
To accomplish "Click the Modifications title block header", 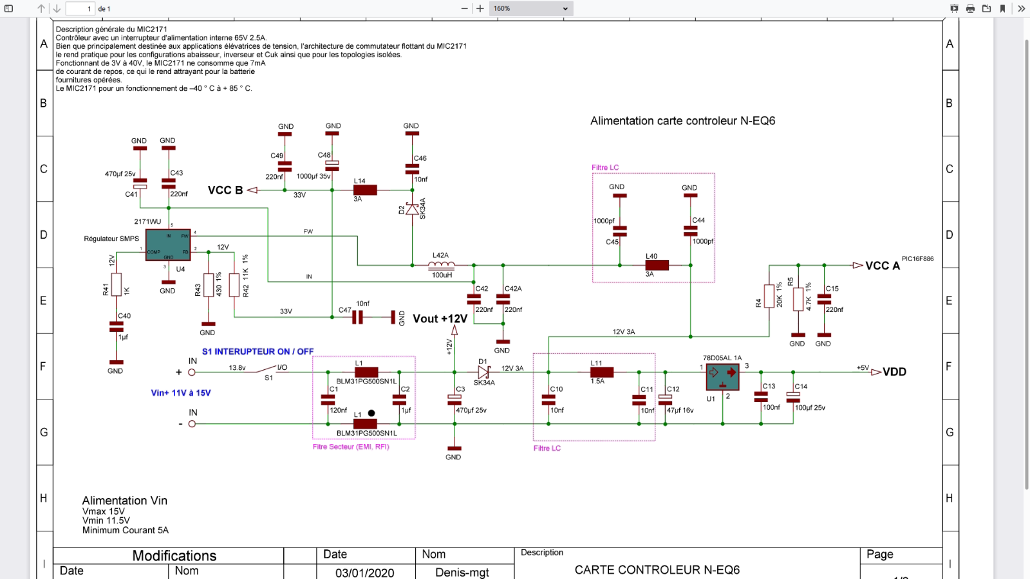I will (x=174, y=556).
